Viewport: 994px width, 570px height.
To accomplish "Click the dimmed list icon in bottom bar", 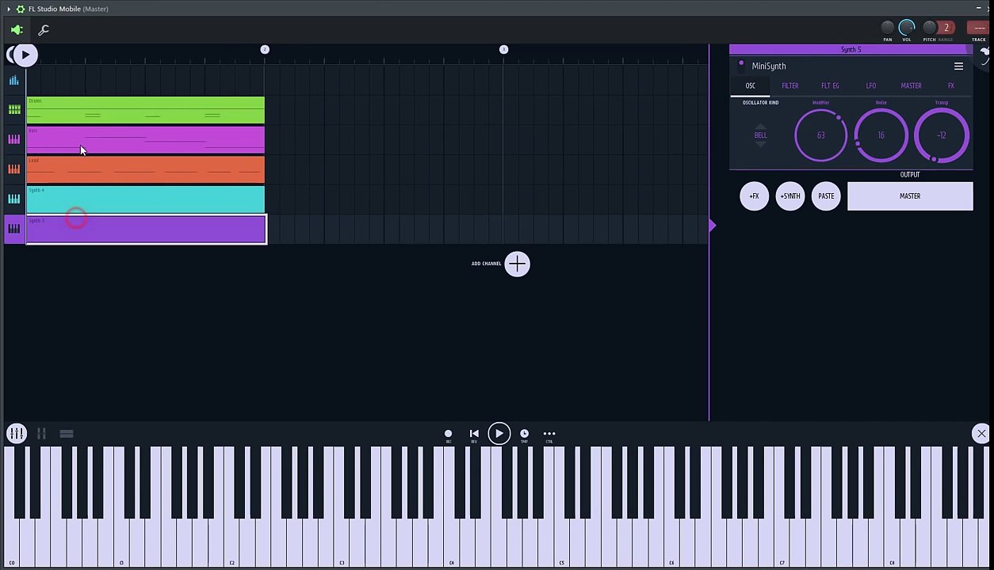I will [x=67, y=433].
